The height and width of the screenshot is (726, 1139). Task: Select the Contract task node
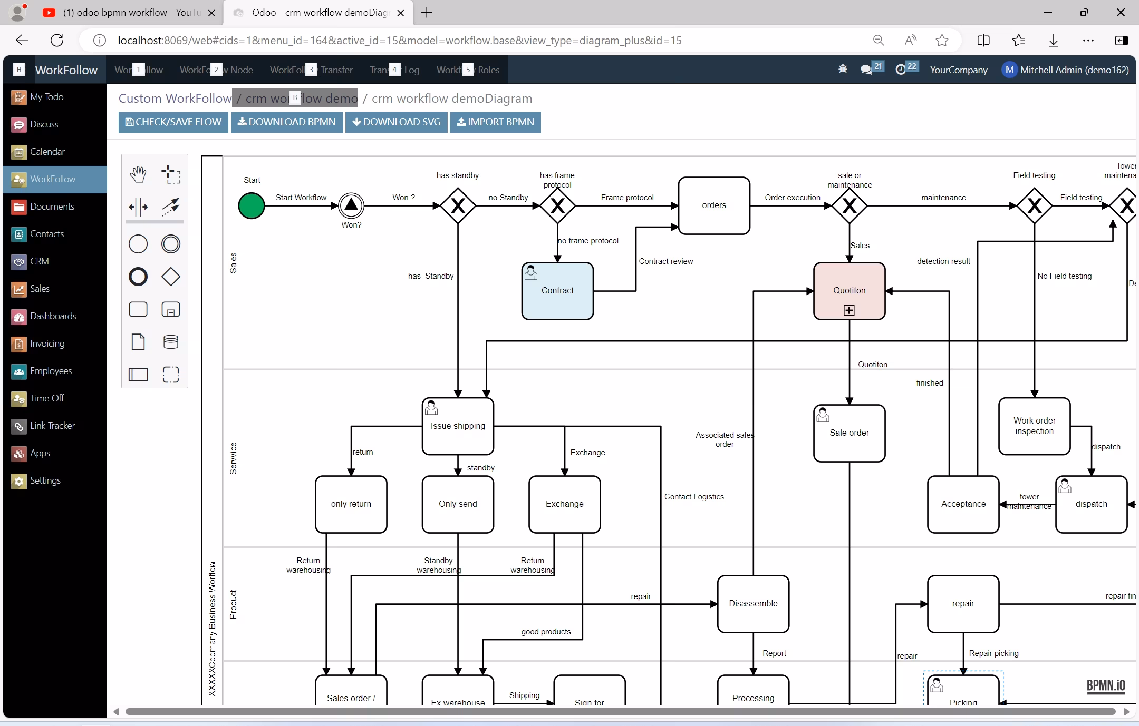pyautogui.click(x=557, y=291)
